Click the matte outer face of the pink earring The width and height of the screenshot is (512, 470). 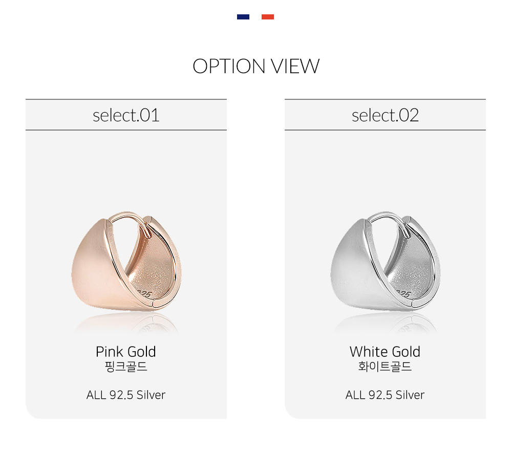[95, 268]
